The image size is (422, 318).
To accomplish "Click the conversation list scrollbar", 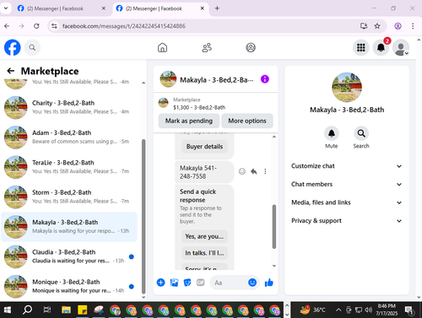I will (143, 217).
